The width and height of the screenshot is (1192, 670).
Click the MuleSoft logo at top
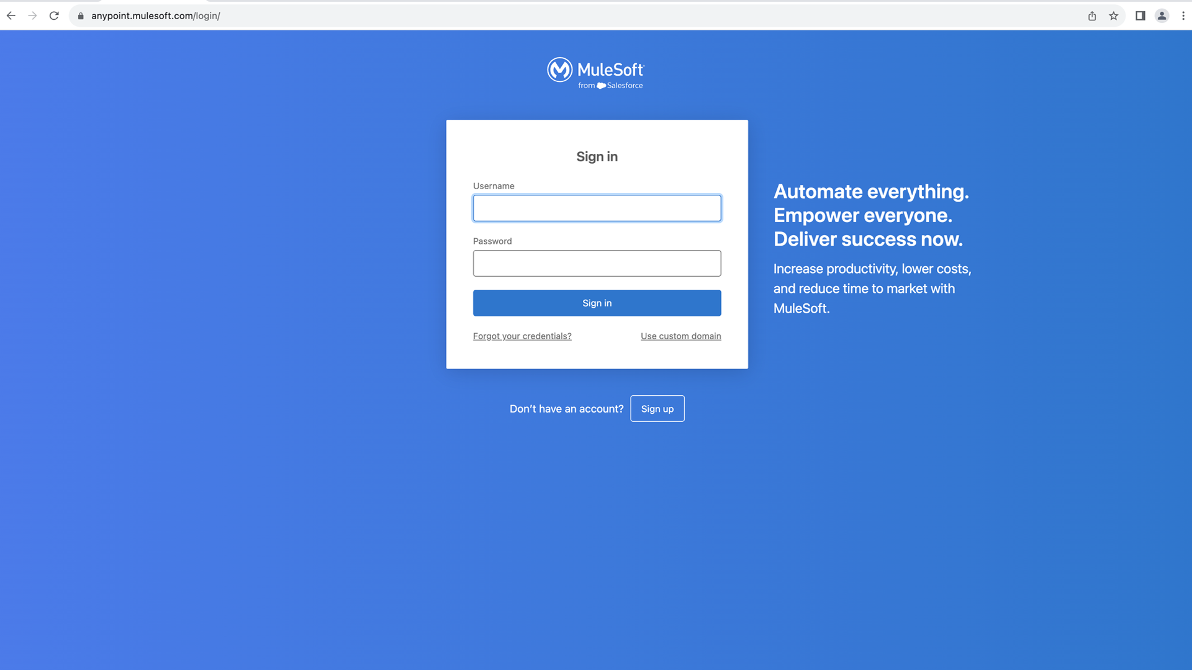(x=595, y=73)
